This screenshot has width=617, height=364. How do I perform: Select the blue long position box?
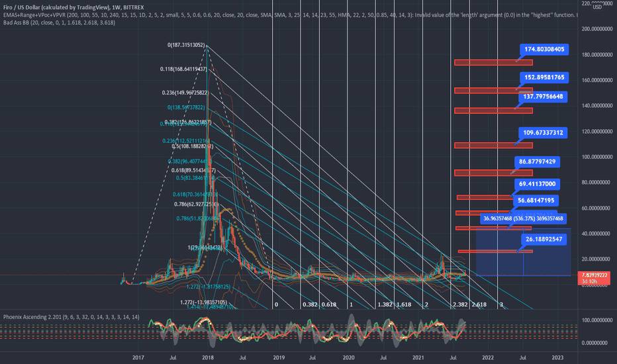[524, 252]
